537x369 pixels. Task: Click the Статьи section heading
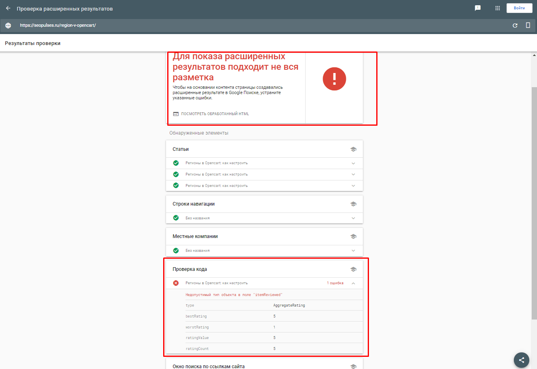click(x=181, y=149)
